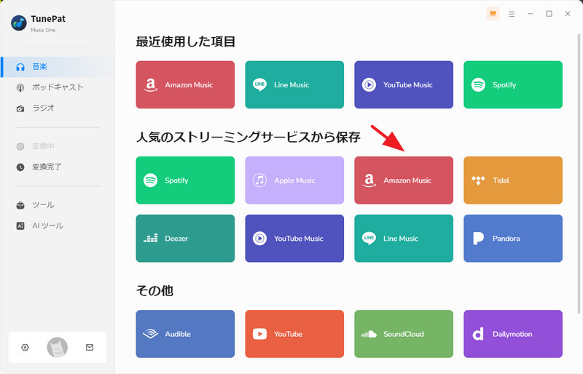Select the Deezer service tile

(185, 239)
